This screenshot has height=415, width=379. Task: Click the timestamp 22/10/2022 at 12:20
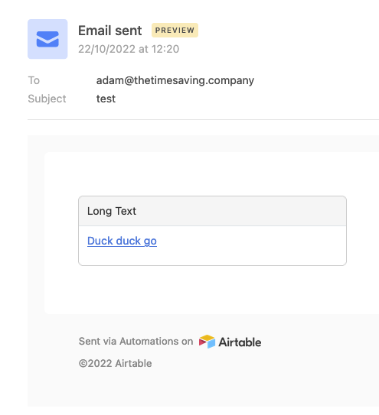129,49
